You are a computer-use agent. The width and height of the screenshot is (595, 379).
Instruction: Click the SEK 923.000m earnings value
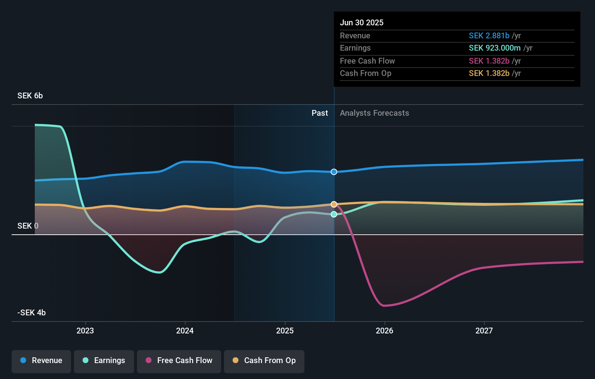(x=495, y=48)
